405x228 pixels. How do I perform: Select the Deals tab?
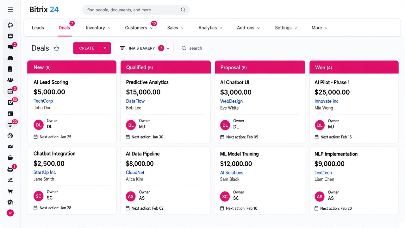pyautogui.click(x=64, y=28)
